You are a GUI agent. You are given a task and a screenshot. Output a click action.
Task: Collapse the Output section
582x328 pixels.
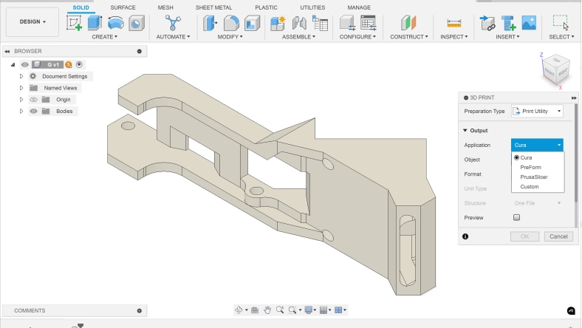coord(465,131)
